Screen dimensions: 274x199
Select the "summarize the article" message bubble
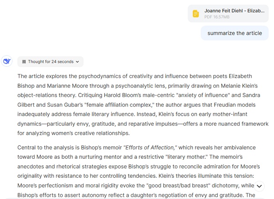point(235,33)
